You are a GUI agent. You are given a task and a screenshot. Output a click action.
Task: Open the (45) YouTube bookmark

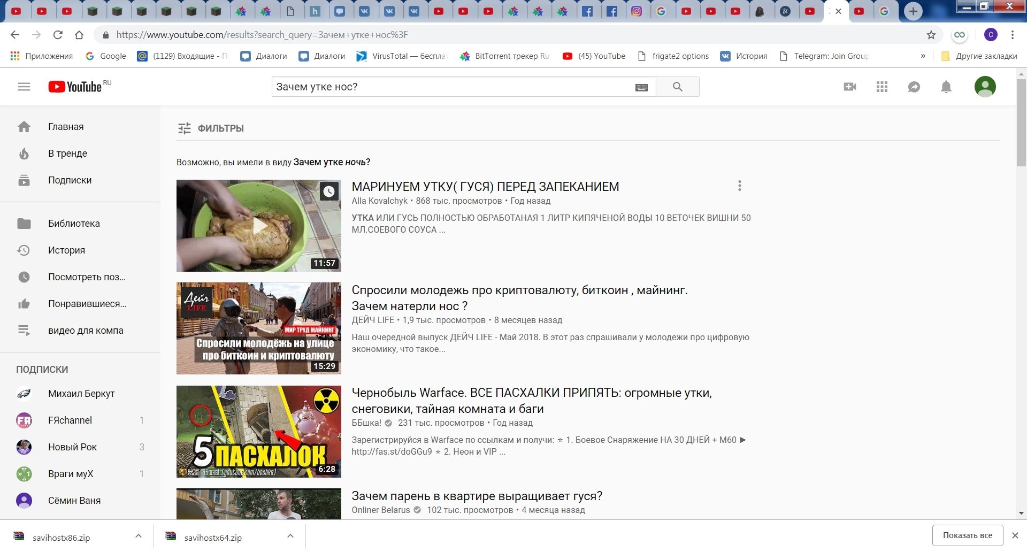(594, 56)
